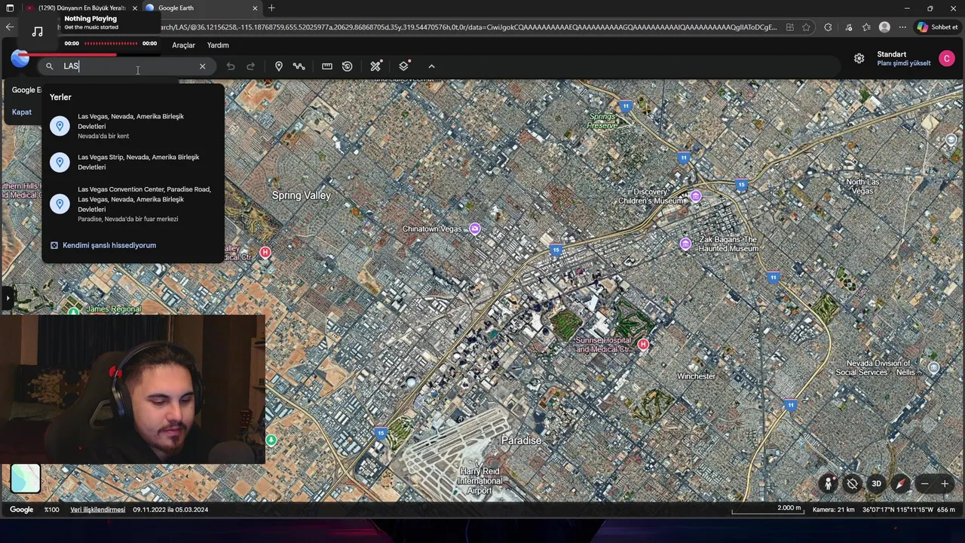
Task: Click the pink C account avatar
Action: (x=947, y=58)
